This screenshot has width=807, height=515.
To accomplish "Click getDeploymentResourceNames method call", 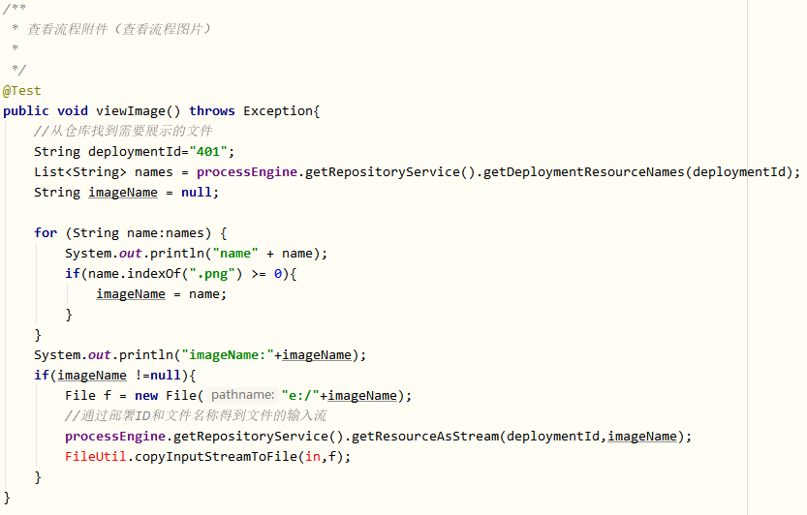I will pyautogui.click(x=583, y=172).
